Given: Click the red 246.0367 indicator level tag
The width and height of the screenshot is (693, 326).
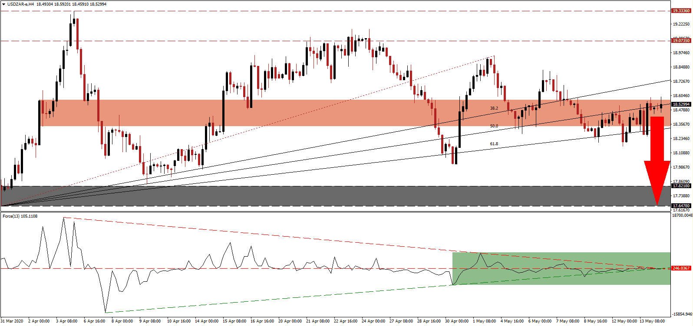Looking at the screenshot, I should (x=681, y=268).
